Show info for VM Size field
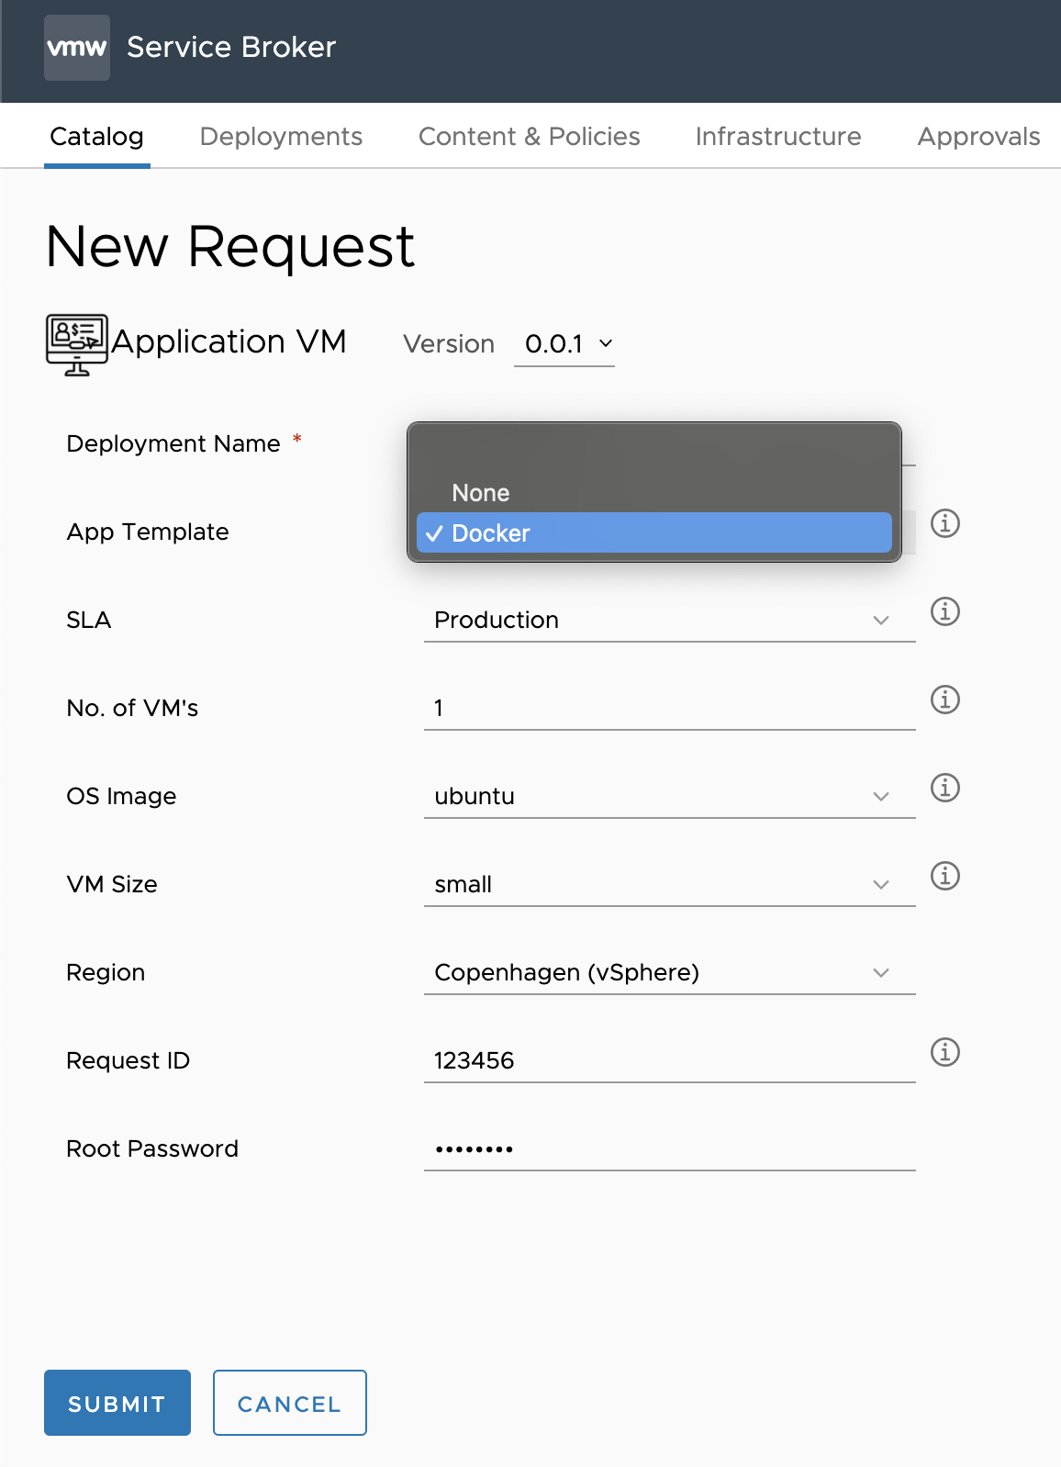The width and height of the screenshot is (1061, 1467). click(945, 876)
